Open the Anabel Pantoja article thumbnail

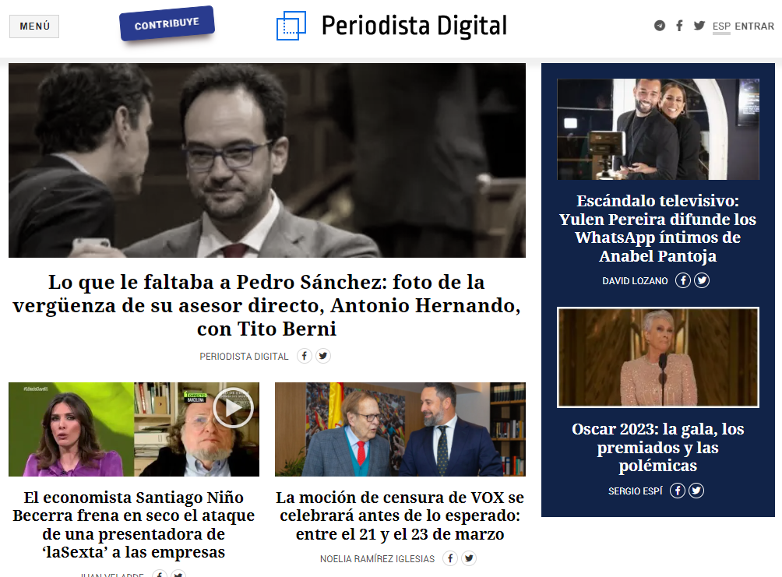point(658,129)
